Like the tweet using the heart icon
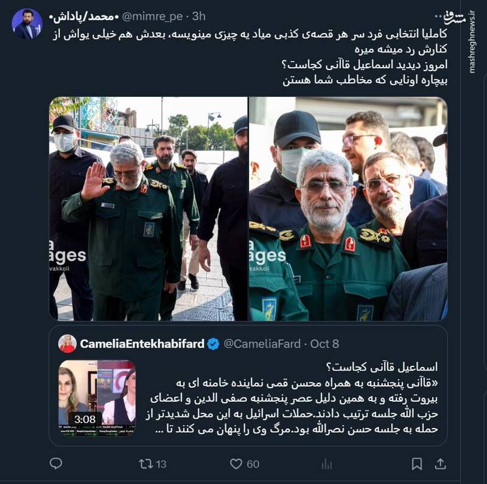This screenshot has height=484, width=487. [x=236, y=464]
